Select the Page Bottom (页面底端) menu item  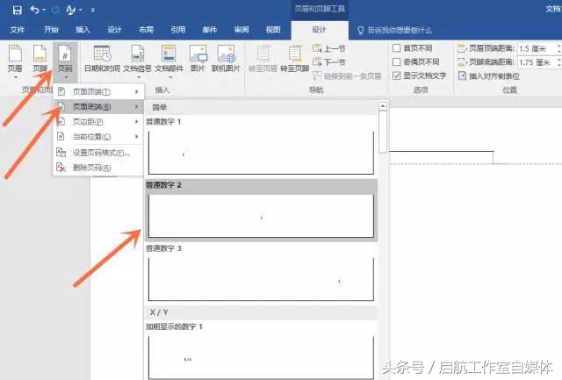point(98,107)
